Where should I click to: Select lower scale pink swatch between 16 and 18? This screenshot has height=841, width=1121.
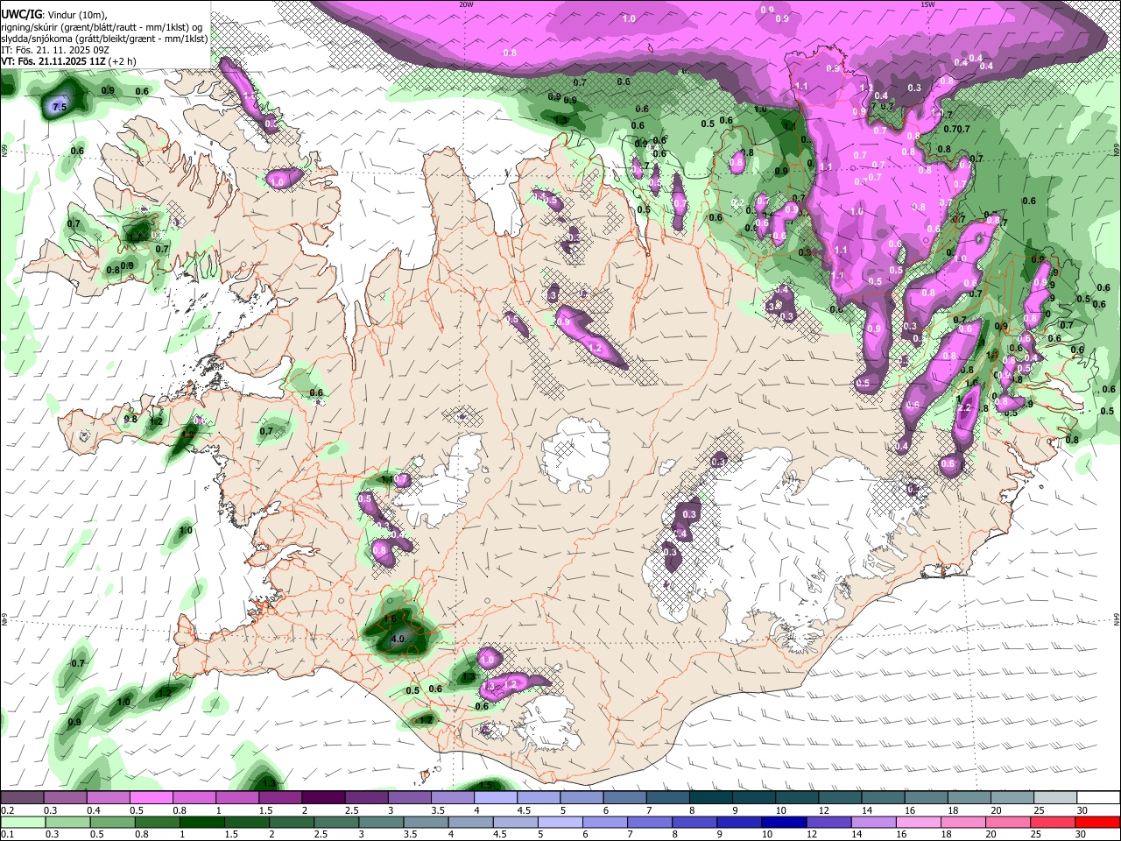click(x=920, y=822)
